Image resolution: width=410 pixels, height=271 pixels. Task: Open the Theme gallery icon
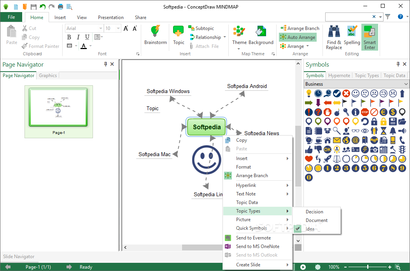239,31
